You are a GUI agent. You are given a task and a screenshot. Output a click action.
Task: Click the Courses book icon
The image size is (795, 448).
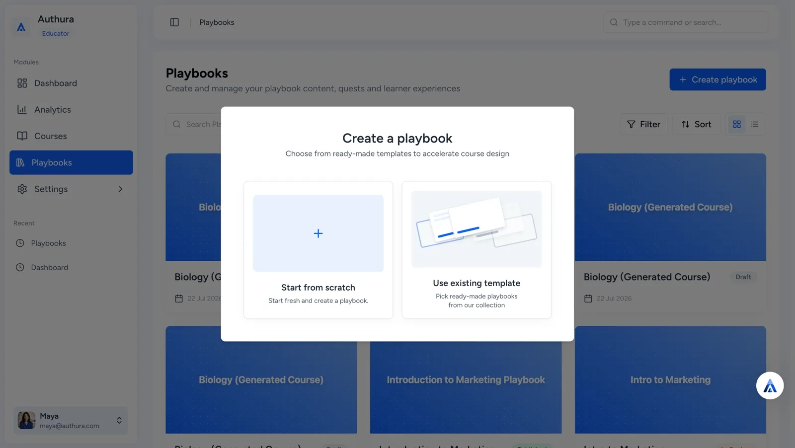pos(22,136)
